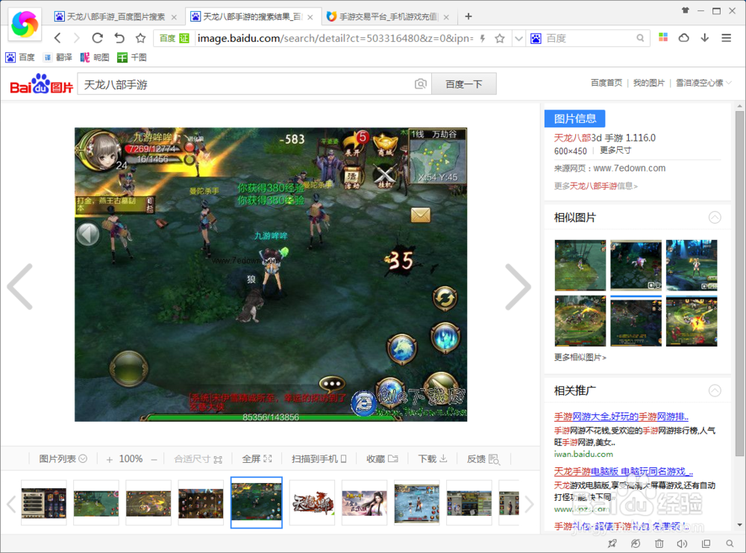This screenshot has width=746, height=553.
Task: Zoom out with the minus button
Action: (154, 459)
